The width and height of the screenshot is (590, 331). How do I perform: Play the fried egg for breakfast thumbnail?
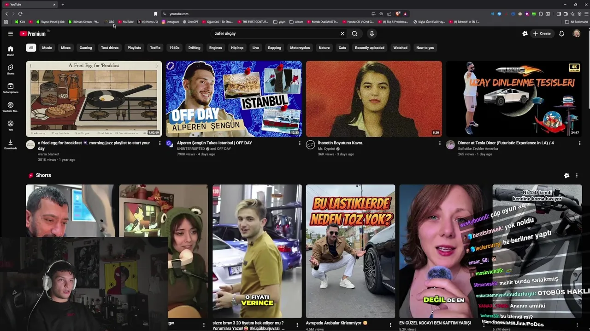[94, 99]
